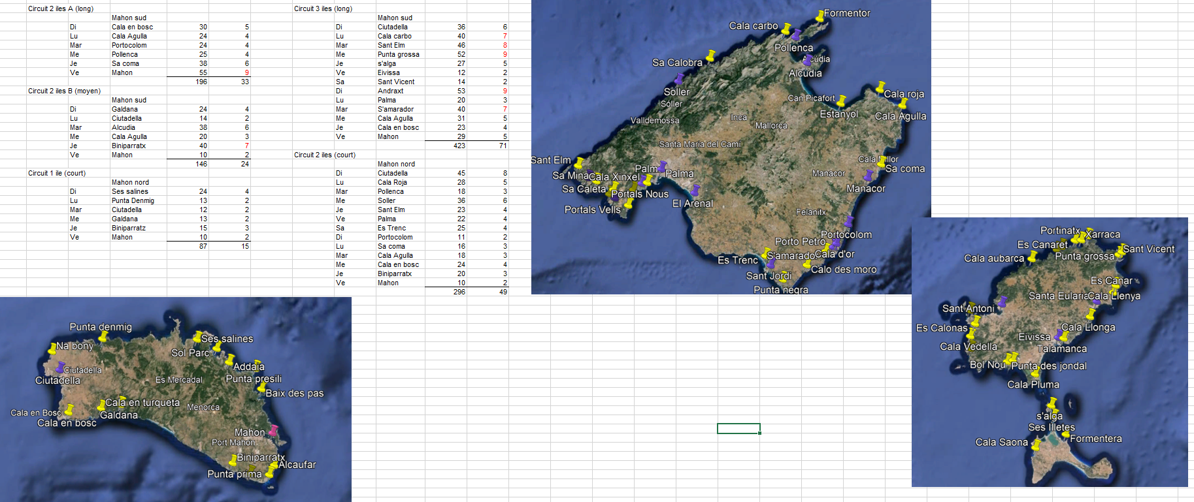Click the pink Mahon pushpin on Menorca
This screenshot has width=1194, height=502.
(x=273, y=430)
